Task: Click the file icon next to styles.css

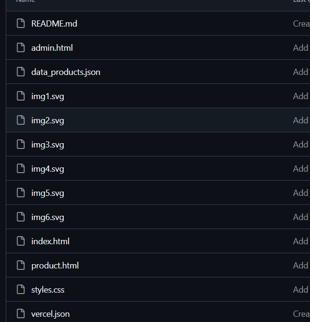Action: click(20, 289)
